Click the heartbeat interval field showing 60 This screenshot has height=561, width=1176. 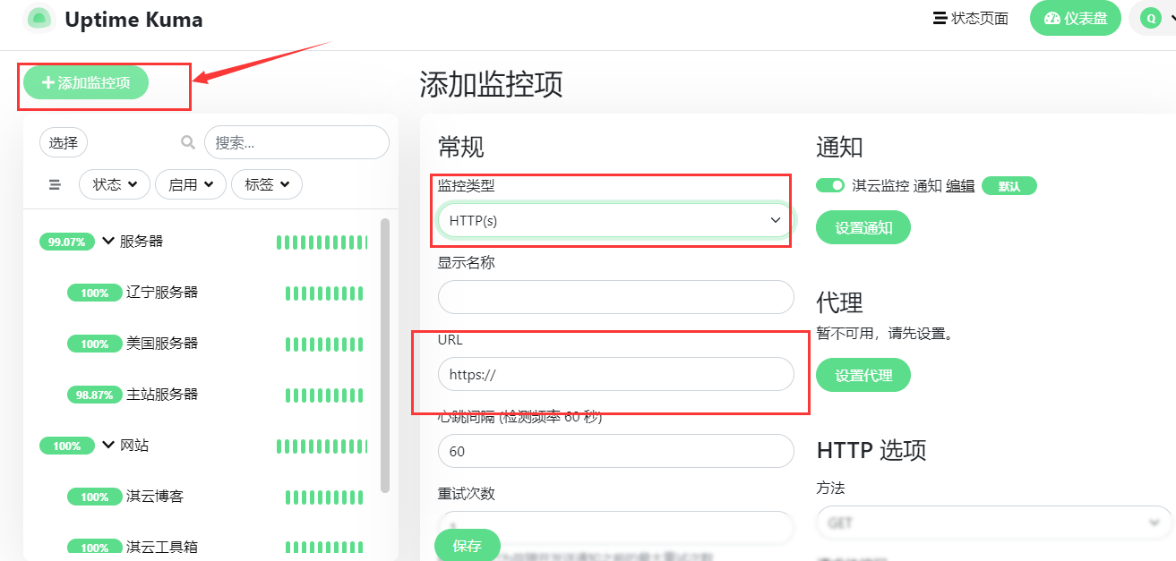click(615, 451)
